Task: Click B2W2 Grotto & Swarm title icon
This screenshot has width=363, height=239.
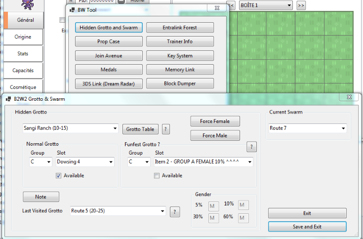Action: tap(8, 99)
